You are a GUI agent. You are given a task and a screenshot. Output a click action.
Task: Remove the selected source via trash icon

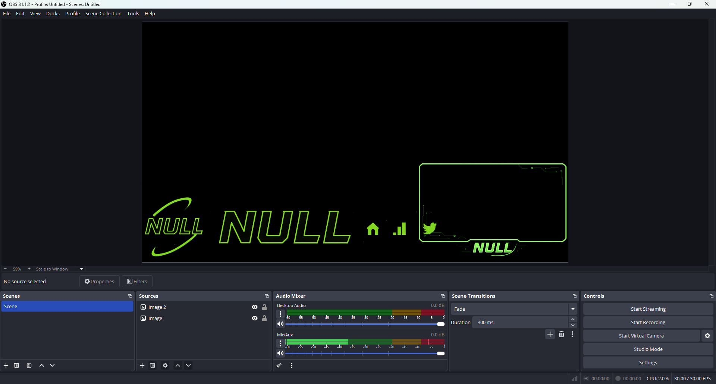click(x=153, y=365)
